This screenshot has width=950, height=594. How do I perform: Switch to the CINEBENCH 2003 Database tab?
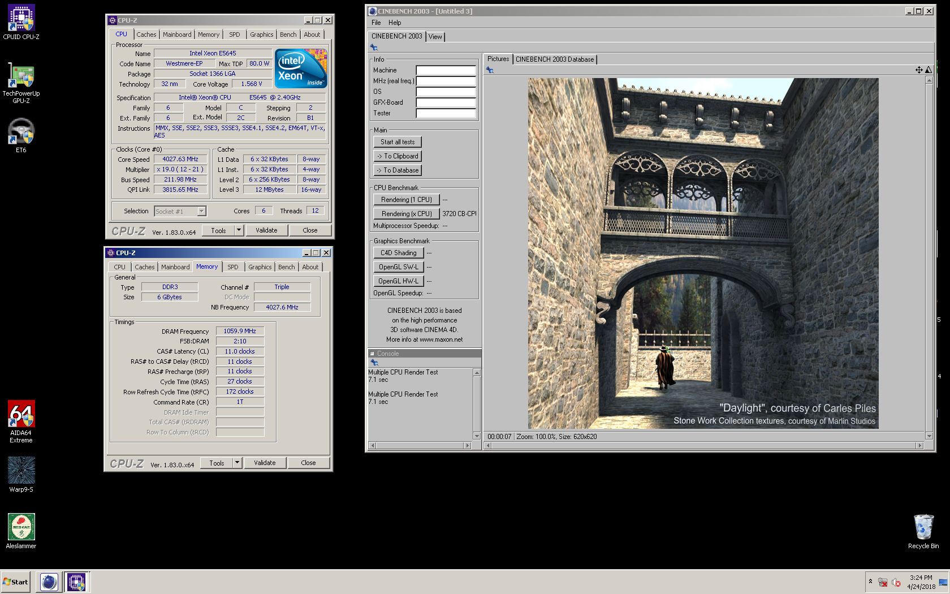pyautogui.click(x=555, y=59)
